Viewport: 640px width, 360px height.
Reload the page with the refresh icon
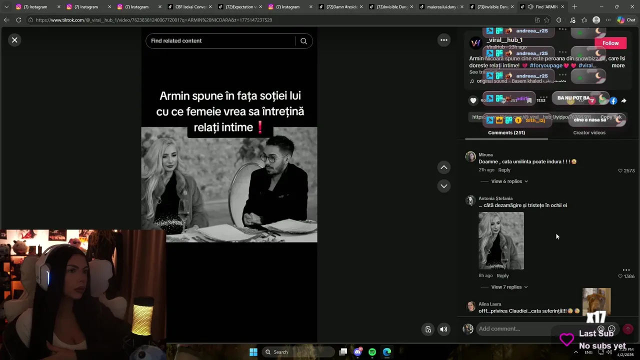point(18,20)
